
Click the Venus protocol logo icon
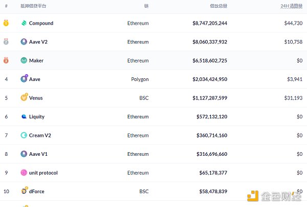(24, 97)
